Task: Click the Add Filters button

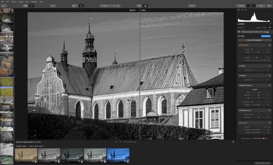Action: [266, 36]
